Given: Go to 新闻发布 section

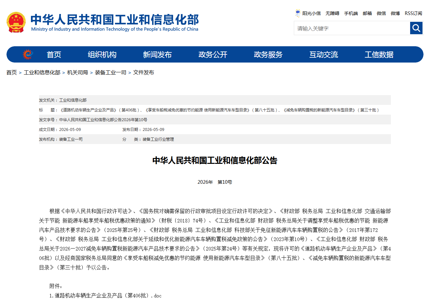Looking at the screenshot, I should click(x=157, y=54).
